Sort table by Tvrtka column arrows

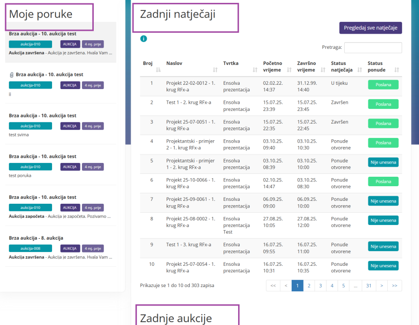coord(255,70)
